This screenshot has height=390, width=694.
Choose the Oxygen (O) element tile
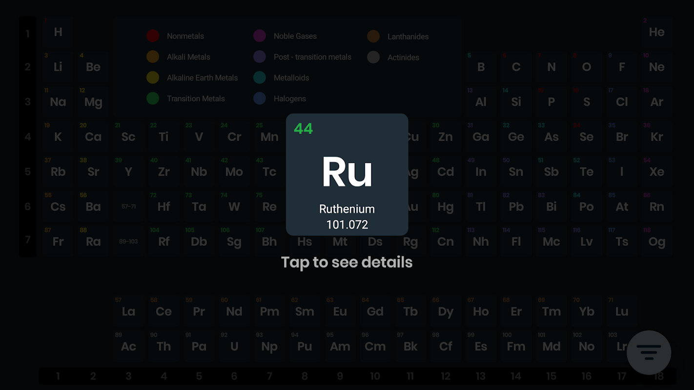pyautogui.click(x=587, y=67)
